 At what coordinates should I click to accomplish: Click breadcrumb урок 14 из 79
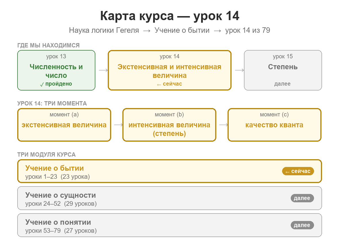point(248,30)
